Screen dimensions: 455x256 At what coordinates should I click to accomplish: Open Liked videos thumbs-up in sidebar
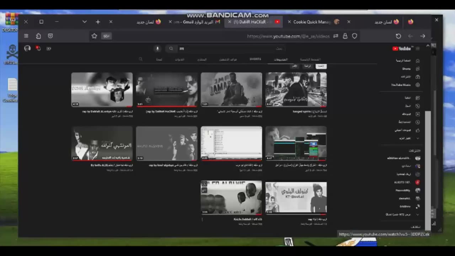pos(408,130)
